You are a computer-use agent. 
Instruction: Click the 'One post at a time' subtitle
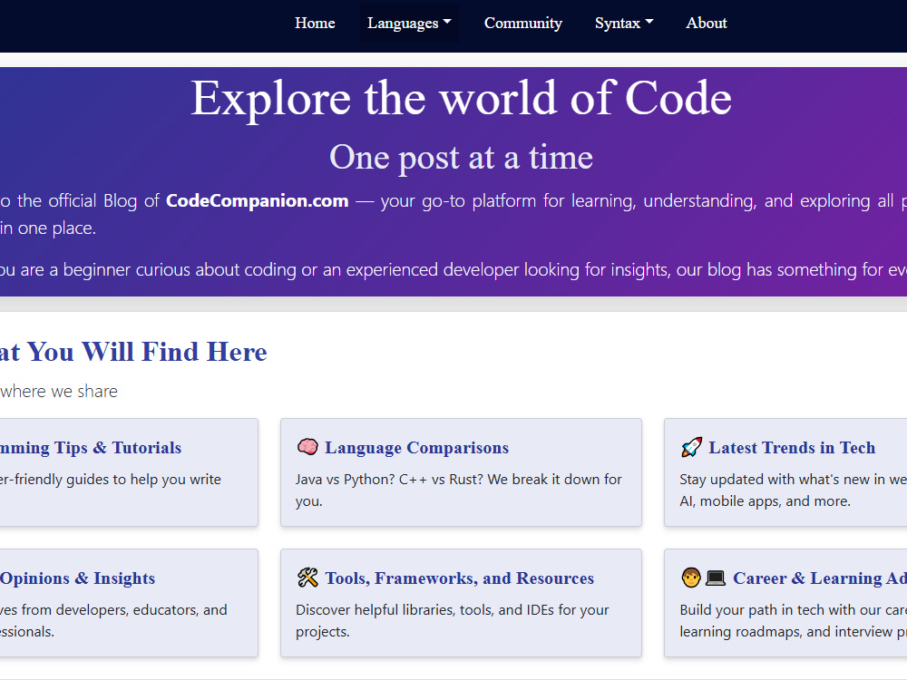point(461,157)
